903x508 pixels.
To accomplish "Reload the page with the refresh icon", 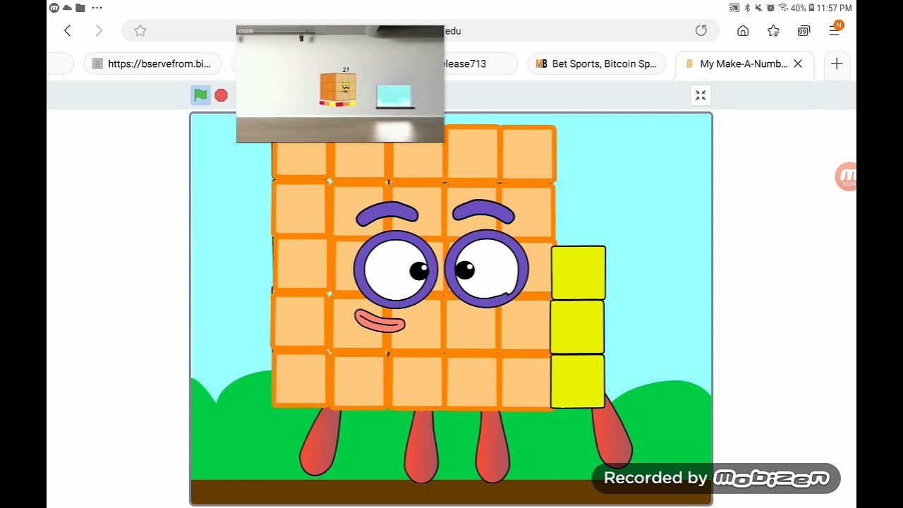I will pos(701,30).
